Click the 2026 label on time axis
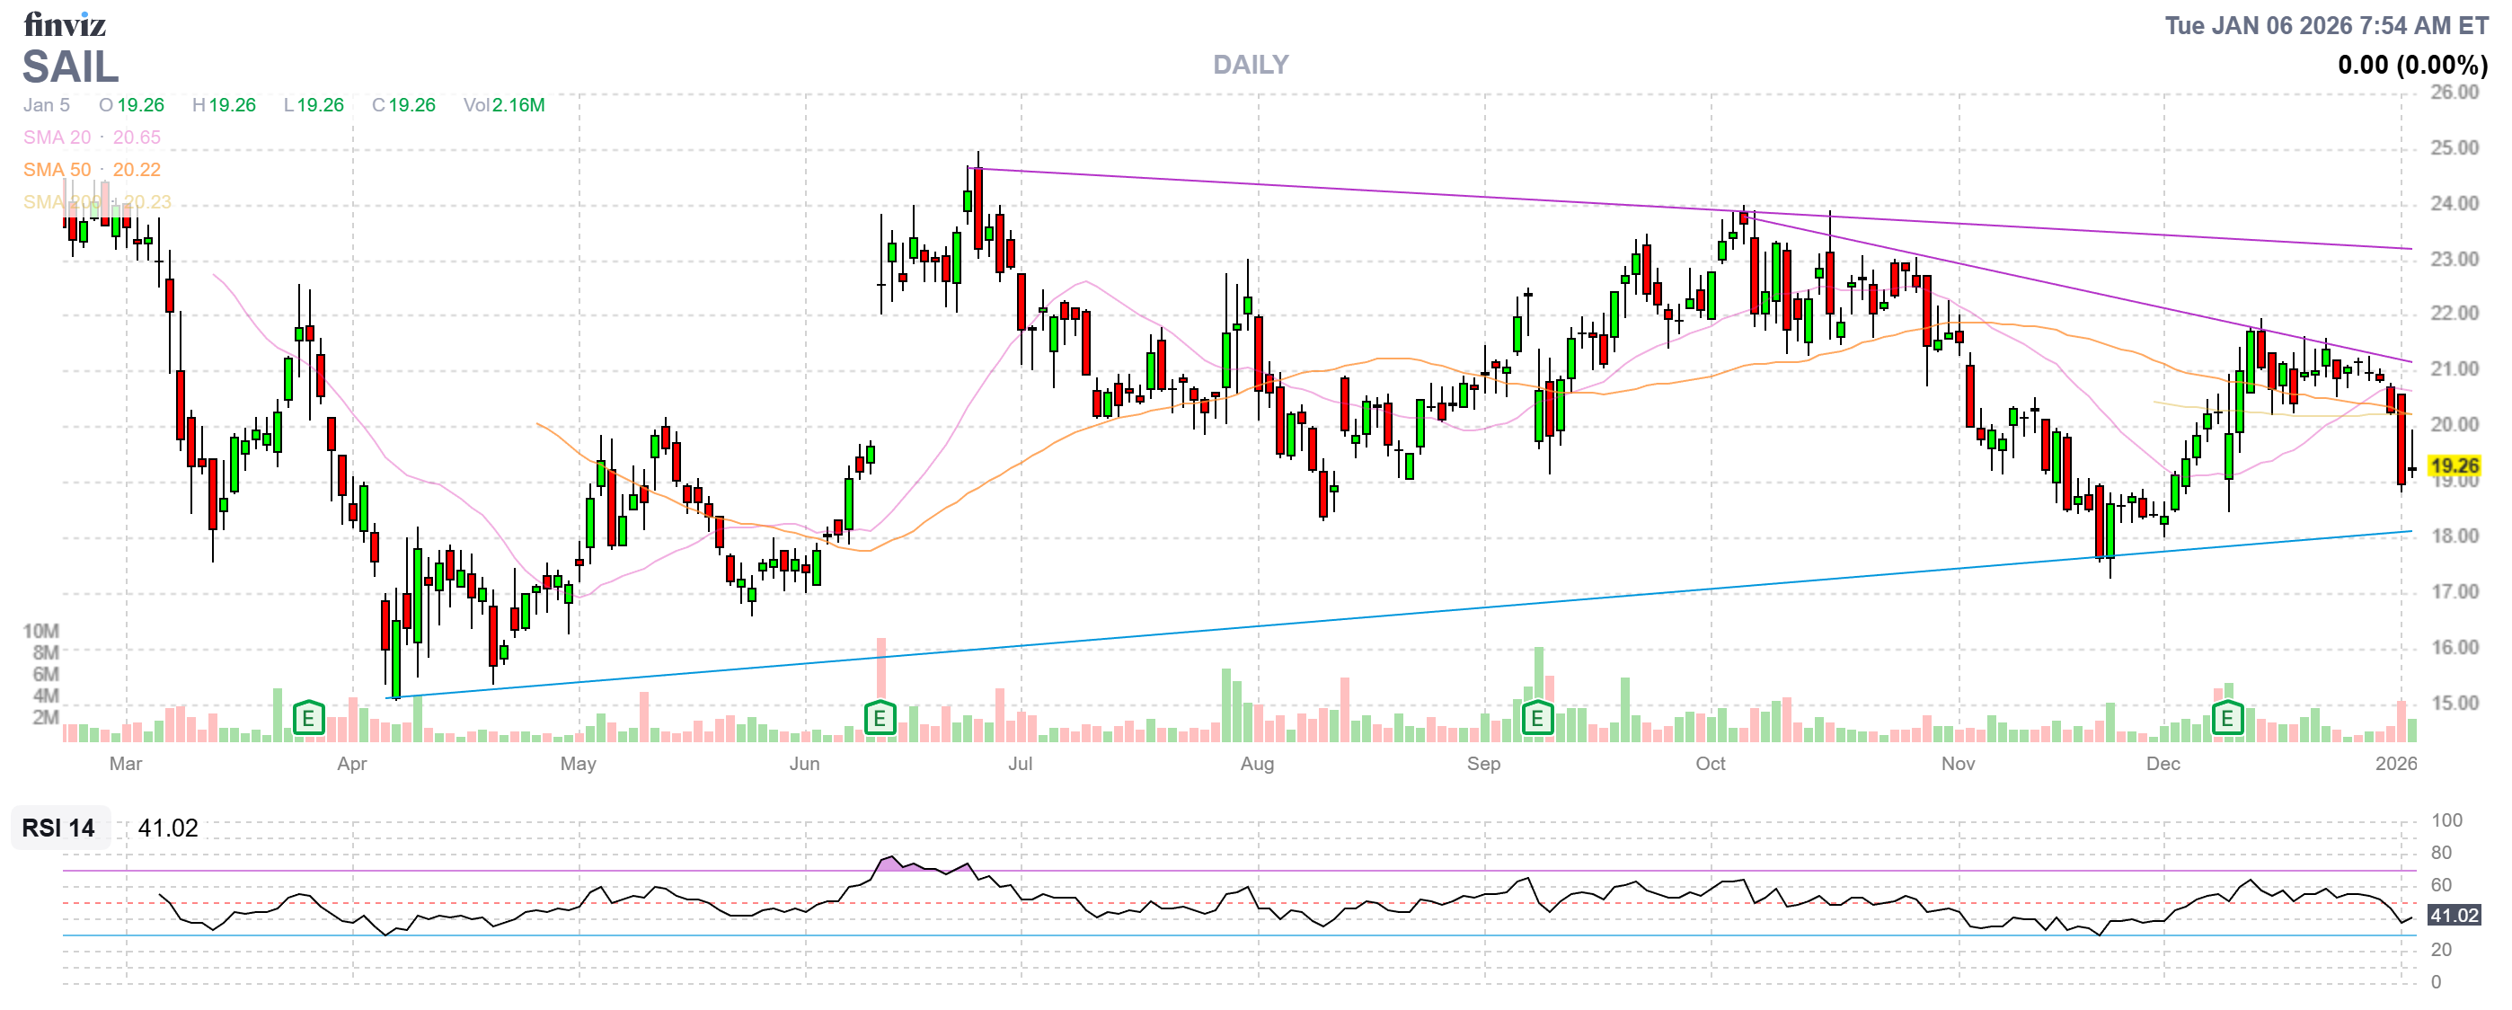 pyautogui.click(x=2395, y=764)
